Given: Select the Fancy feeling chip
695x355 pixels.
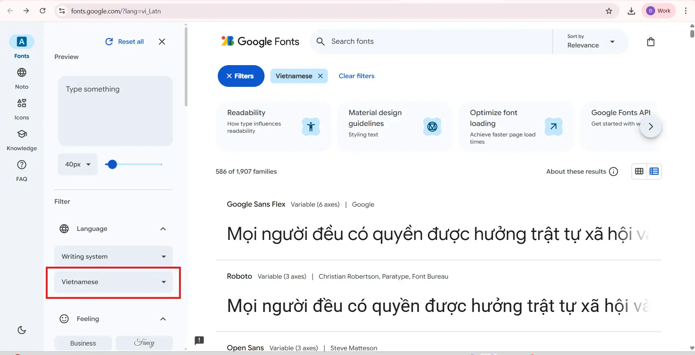Looking at the screenshot, I should [144, 343].
